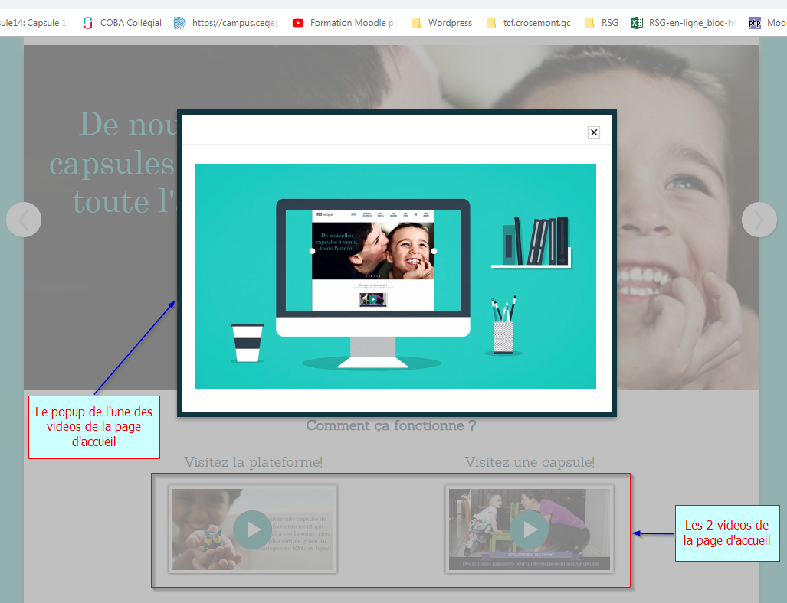The image size is (787, 603).
Task: Click the "Visitez une capsule!" heading
Action: point(530,462)
